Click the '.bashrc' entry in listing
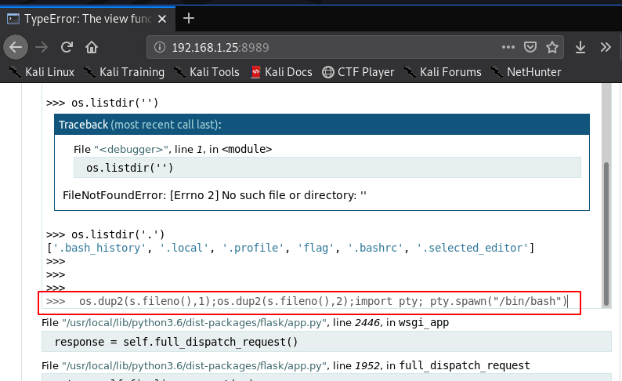 click(375, 248)
